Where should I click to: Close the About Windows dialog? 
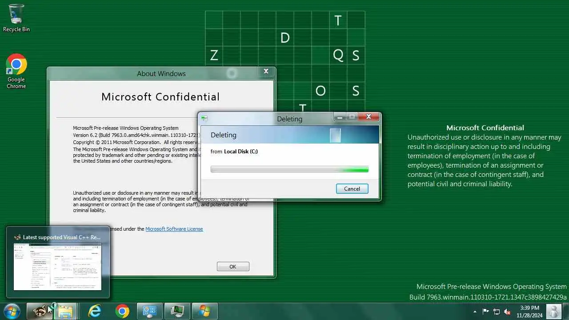[266, 71]
